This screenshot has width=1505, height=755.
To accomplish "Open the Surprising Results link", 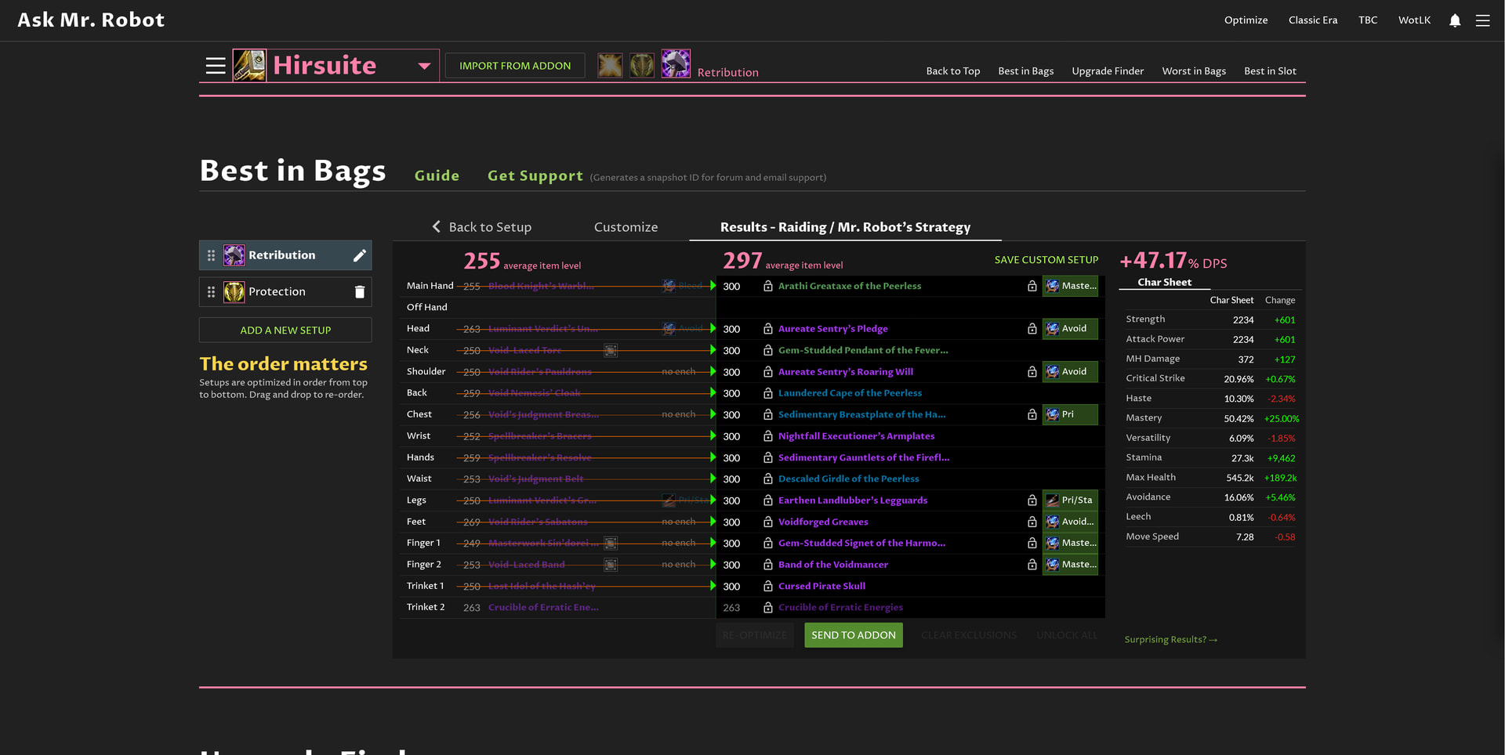I will coord(1170,640).
